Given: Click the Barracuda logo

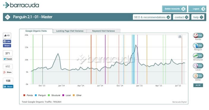Looking at the screenshot, I should pos(21,5).
